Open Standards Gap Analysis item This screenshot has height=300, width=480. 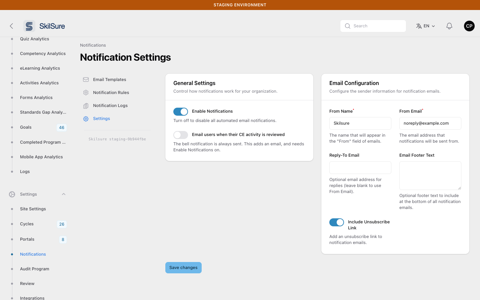pos(43,112)
